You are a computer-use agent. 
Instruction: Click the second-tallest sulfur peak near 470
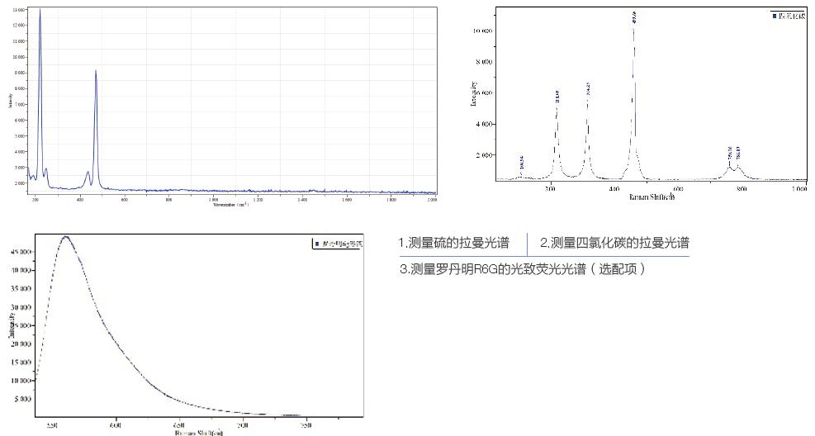(96, 72)
